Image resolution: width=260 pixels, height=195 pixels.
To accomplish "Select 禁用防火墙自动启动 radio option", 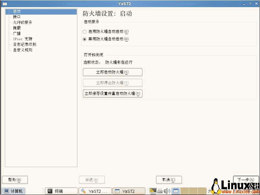I will [85, 39].
